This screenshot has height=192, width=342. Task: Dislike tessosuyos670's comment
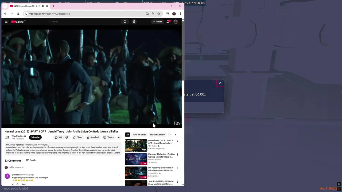pos(18,184)
